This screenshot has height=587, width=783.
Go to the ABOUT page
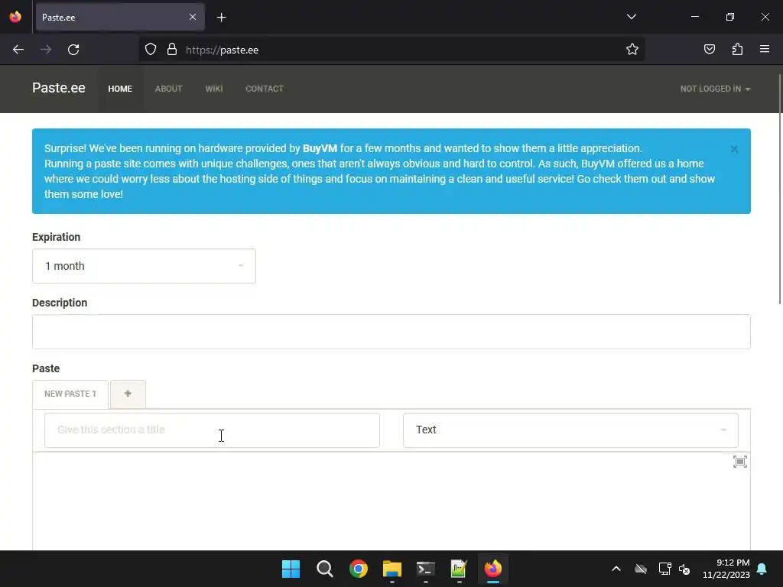(169, 89)
